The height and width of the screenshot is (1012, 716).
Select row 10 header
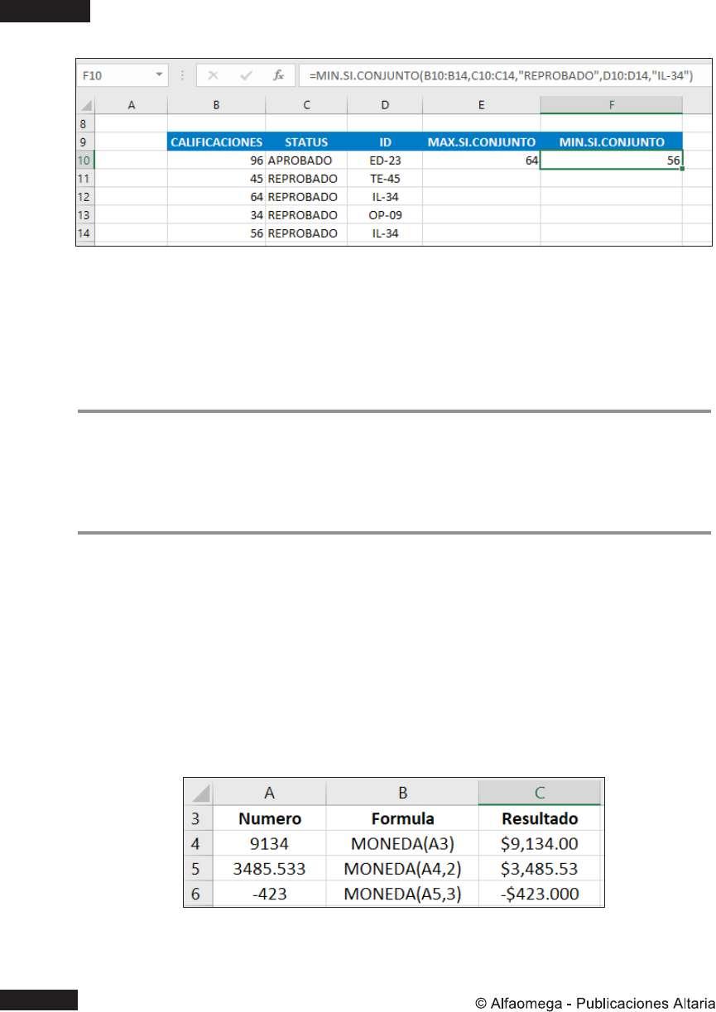(86, 160)
